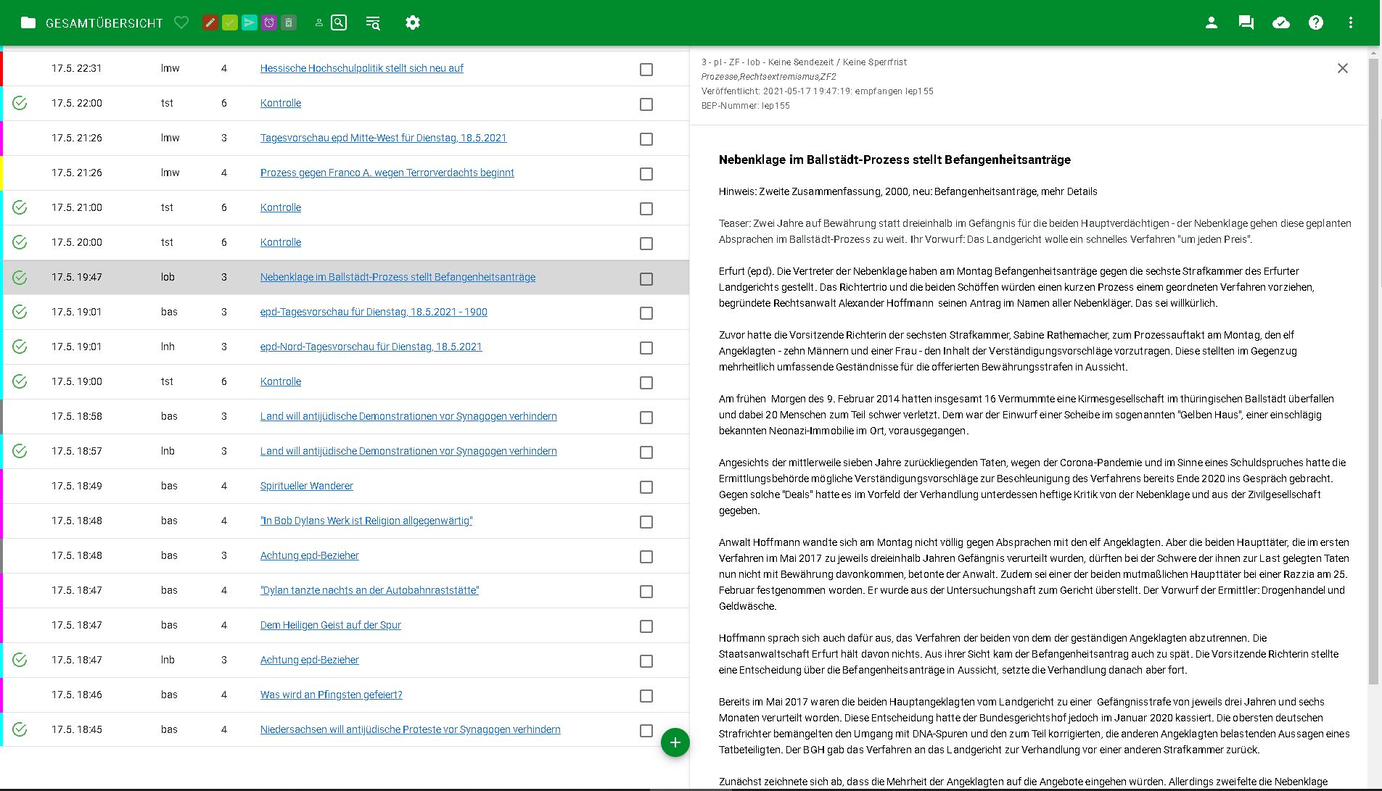Click the vertical scrollbar of the preview panel

click(1373, 370)
